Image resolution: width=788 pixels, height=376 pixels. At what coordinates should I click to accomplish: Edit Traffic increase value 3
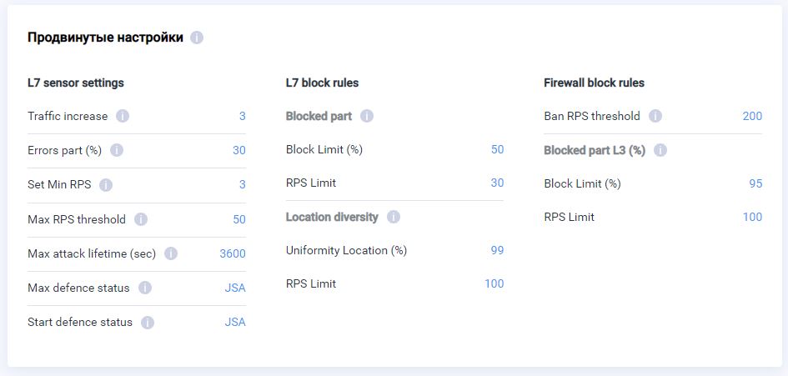[242, 116]
